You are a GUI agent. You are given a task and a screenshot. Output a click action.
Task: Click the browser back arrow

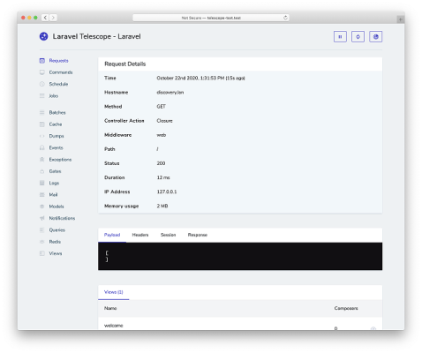tap(45, 18)
